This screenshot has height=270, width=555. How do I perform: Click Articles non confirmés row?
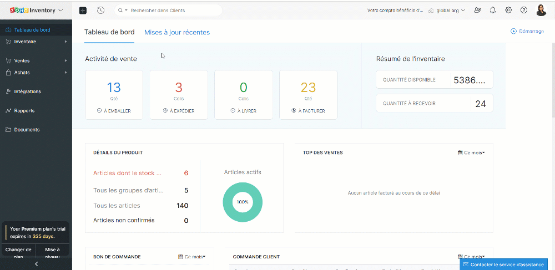coord(141,221)
